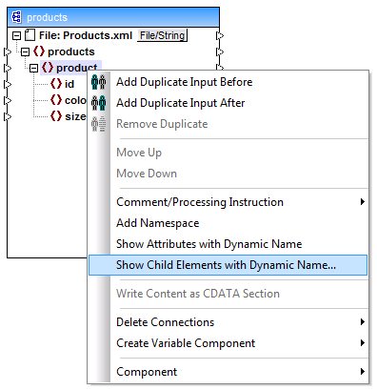Click the braces icon of the colo element
The image size is (377, 390).
pyautogui.click(x=56, y=100)
